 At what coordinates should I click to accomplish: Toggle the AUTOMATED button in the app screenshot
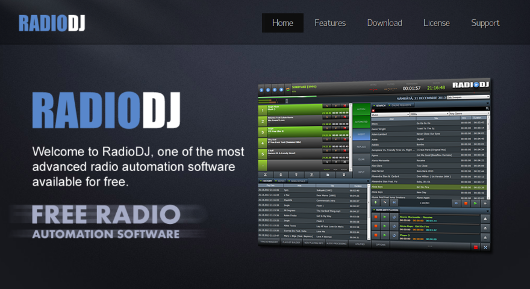tap(361, 122)
